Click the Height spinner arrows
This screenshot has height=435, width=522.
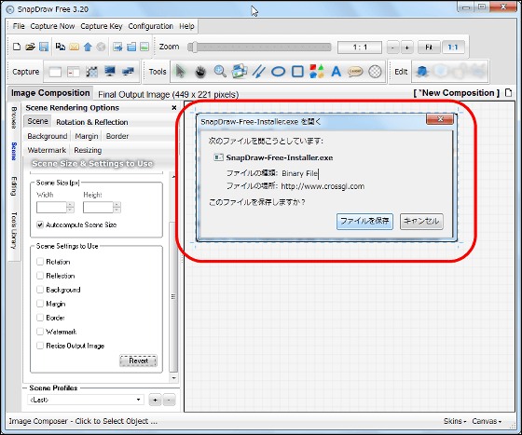click(x=117, y=207)
